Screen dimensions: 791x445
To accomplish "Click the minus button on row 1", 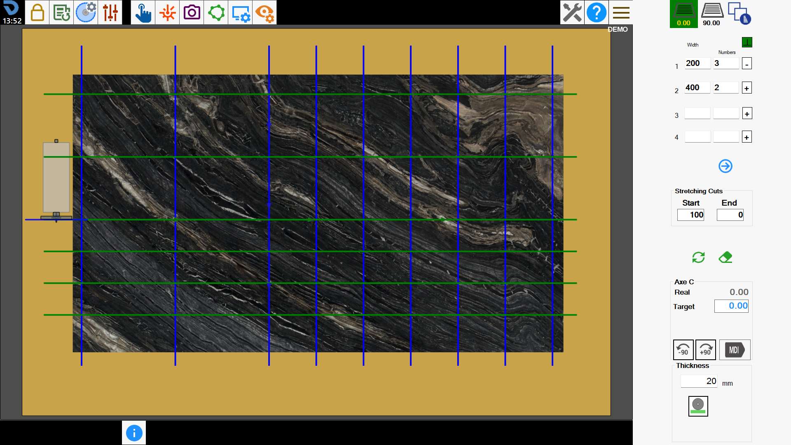I will 747,63.
